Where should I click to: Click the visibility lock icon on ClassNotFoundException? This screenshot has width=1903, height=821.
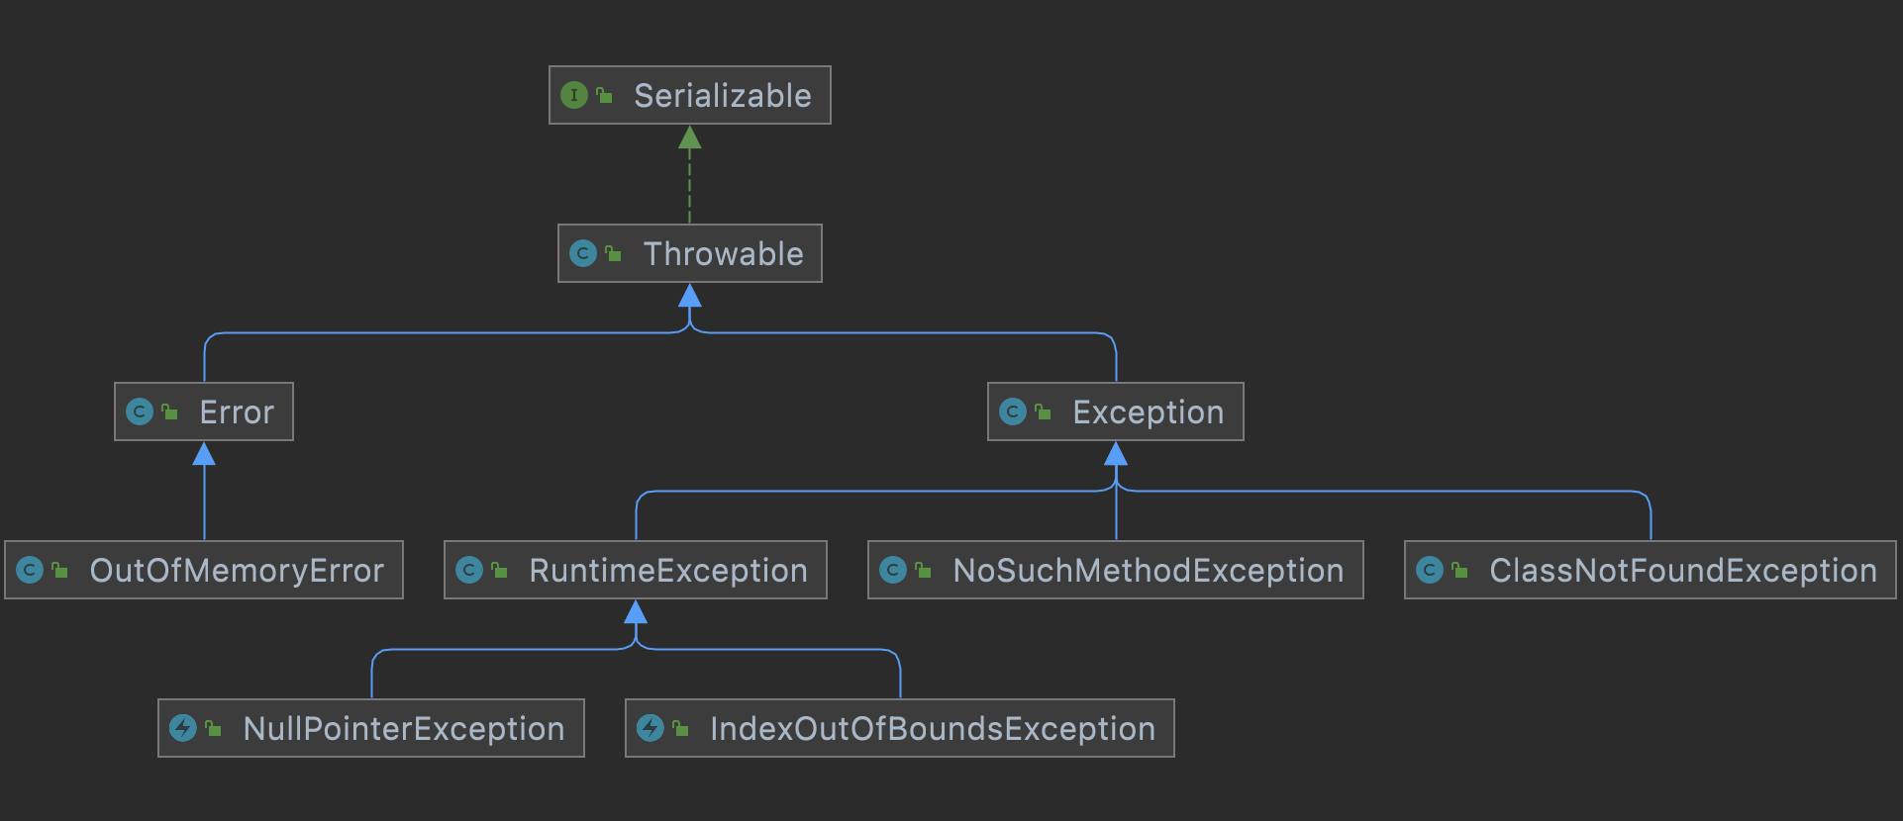click(x=1459, y=570)
